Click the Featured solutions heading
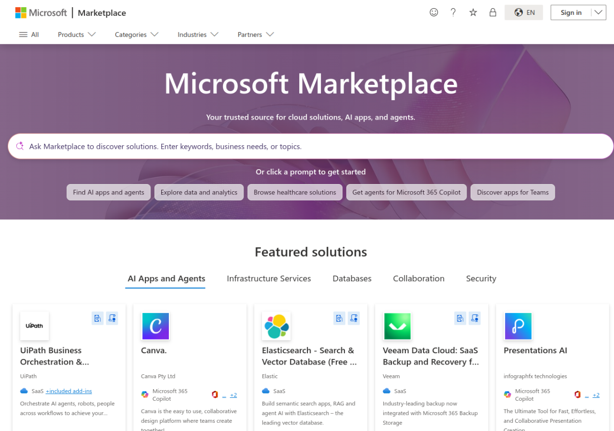614x431 pixels. pyautogui.click(x=311, y=252)
